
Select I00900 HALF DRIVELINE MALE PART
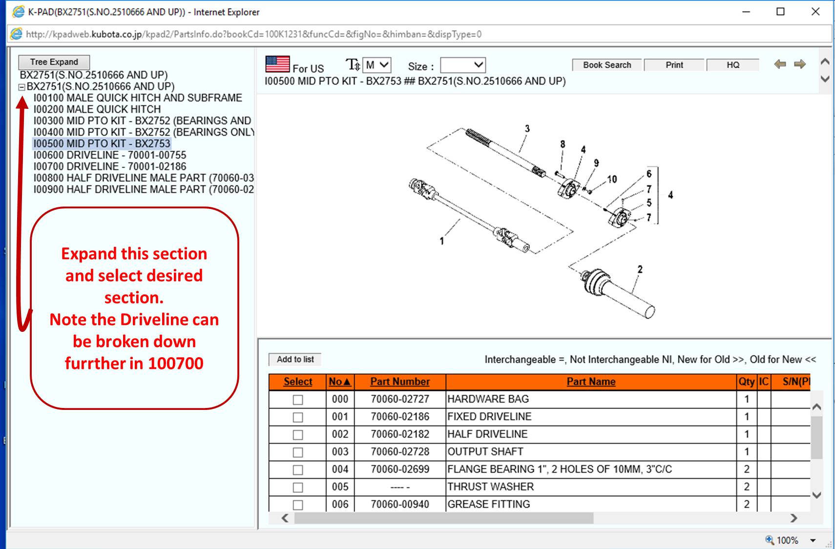point(144,189)
